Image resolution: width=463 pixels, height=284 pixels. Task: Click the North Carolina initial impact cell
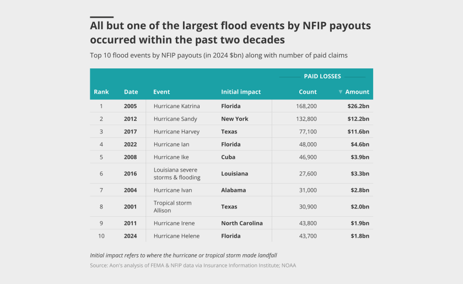coord(242,223)
